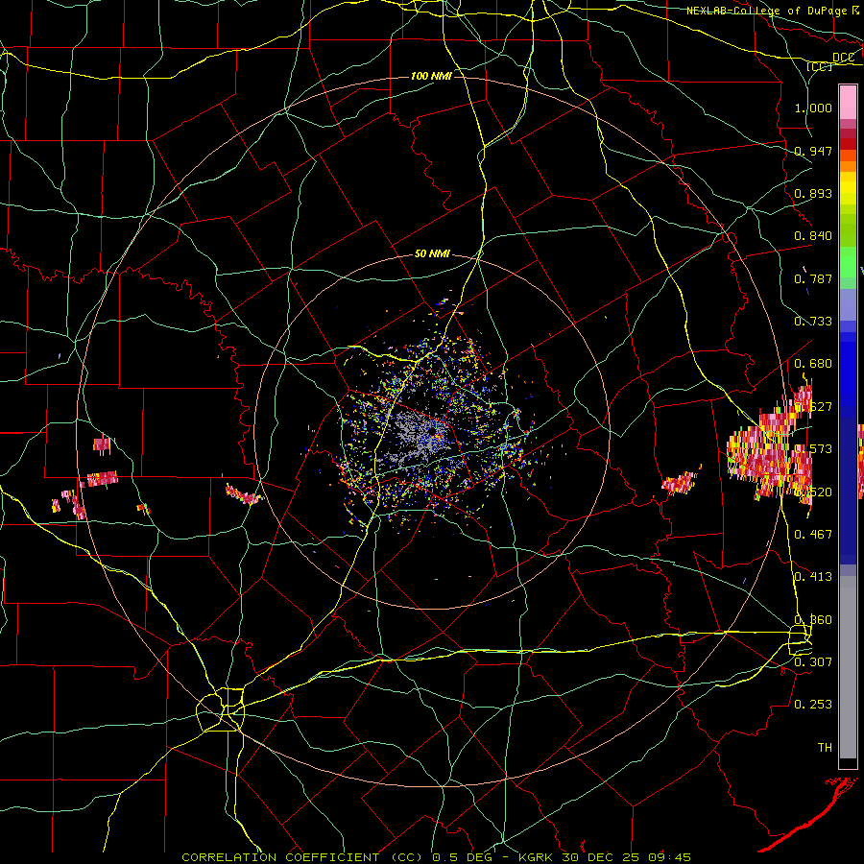Click the 0.840 scale value
The height and width of the screenshot is (864, 864).
[x=813, y=235]
